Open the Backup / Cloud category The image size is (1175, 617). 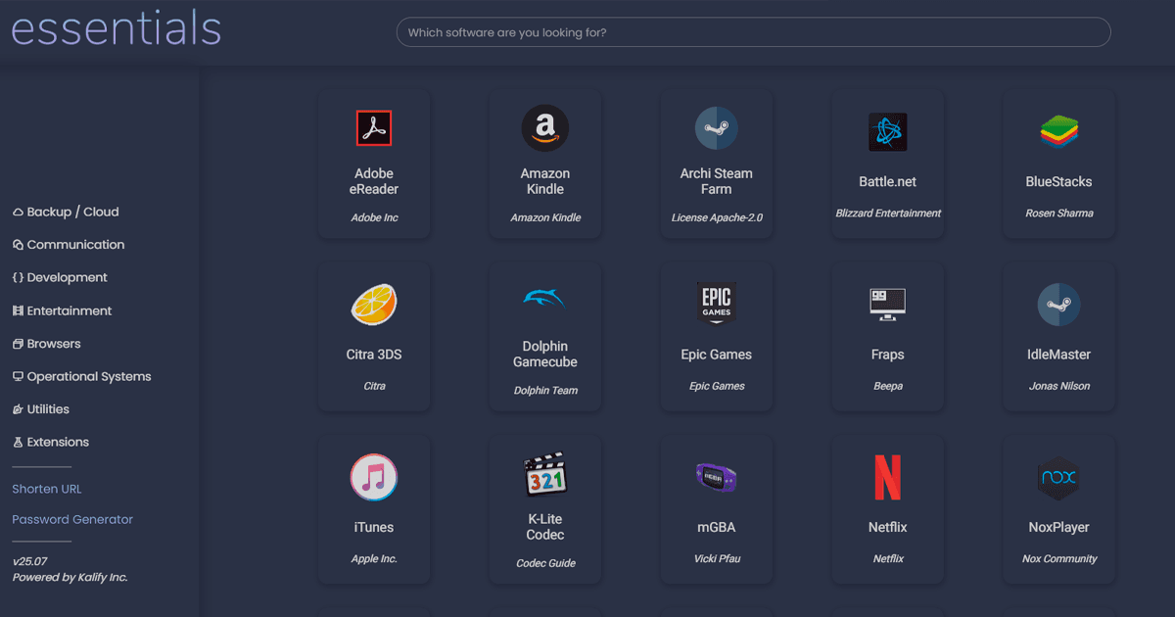72,212
